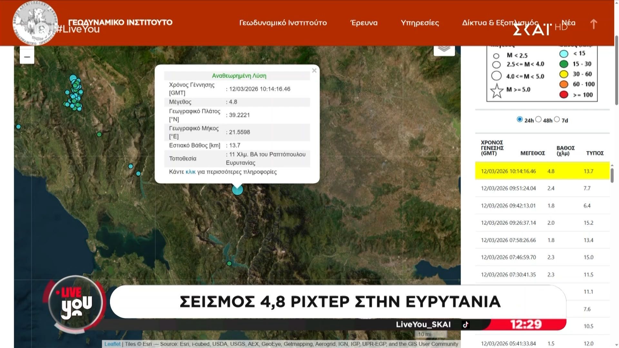Click the green earthquake marker near the reservoir
This screenshot has height=348, width=619.
coord(229,263)
